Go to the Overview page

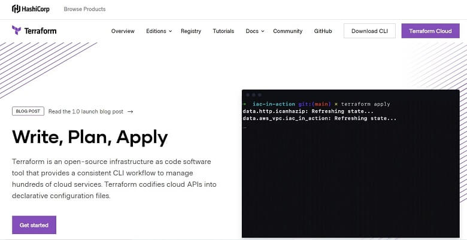pos(123,31)
